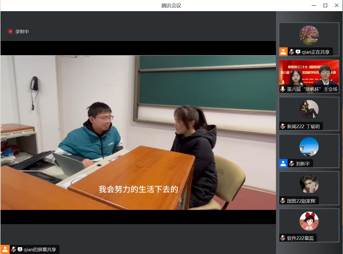Viewport: 343px width, 254px height.
Task: Click the muted mic icon beside qian正在共享
Action: (291, 52)
